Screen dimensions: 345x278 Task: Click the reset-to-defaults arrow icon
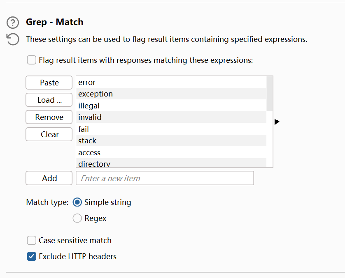click(x=13, y=39)
